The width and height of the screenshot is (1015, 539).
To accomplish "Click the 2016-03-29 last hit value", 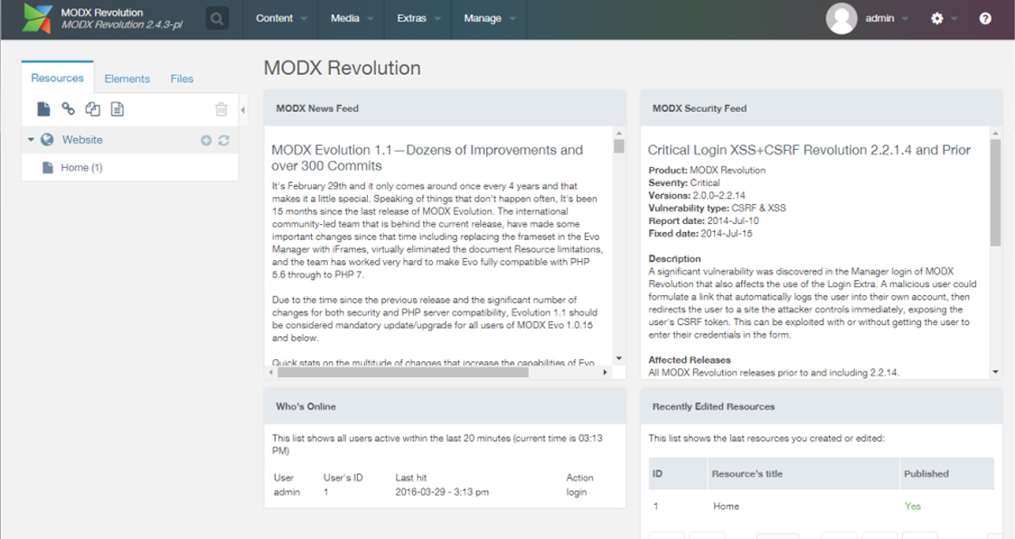I will (442, 492).
